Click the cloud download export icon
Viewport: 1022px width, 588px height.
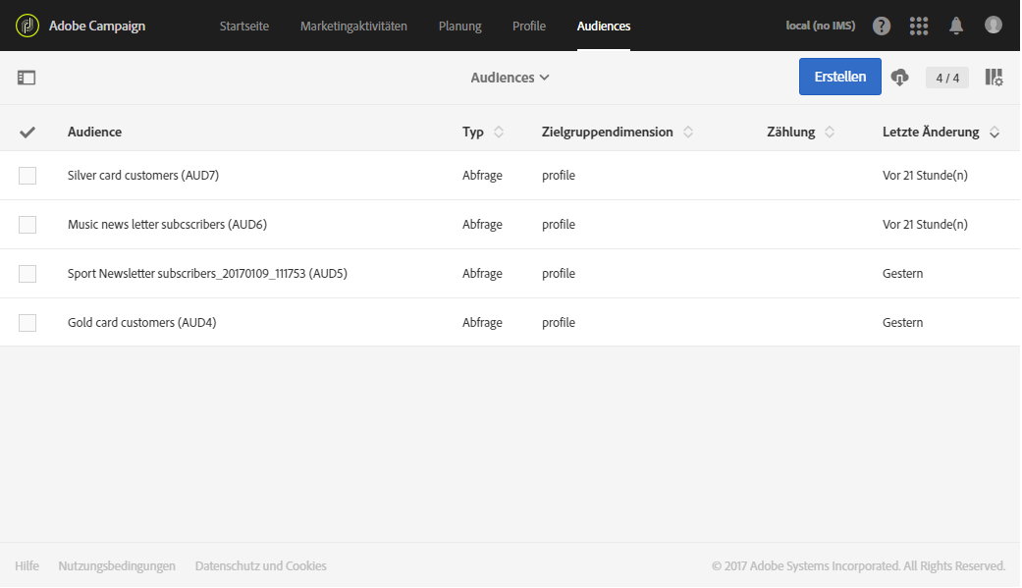point(900,78)
